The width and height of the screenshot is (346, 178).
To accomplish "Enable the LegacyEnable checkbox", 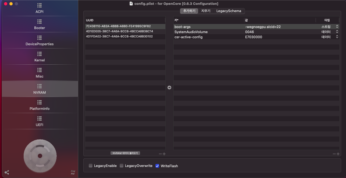I will [91, 166].
